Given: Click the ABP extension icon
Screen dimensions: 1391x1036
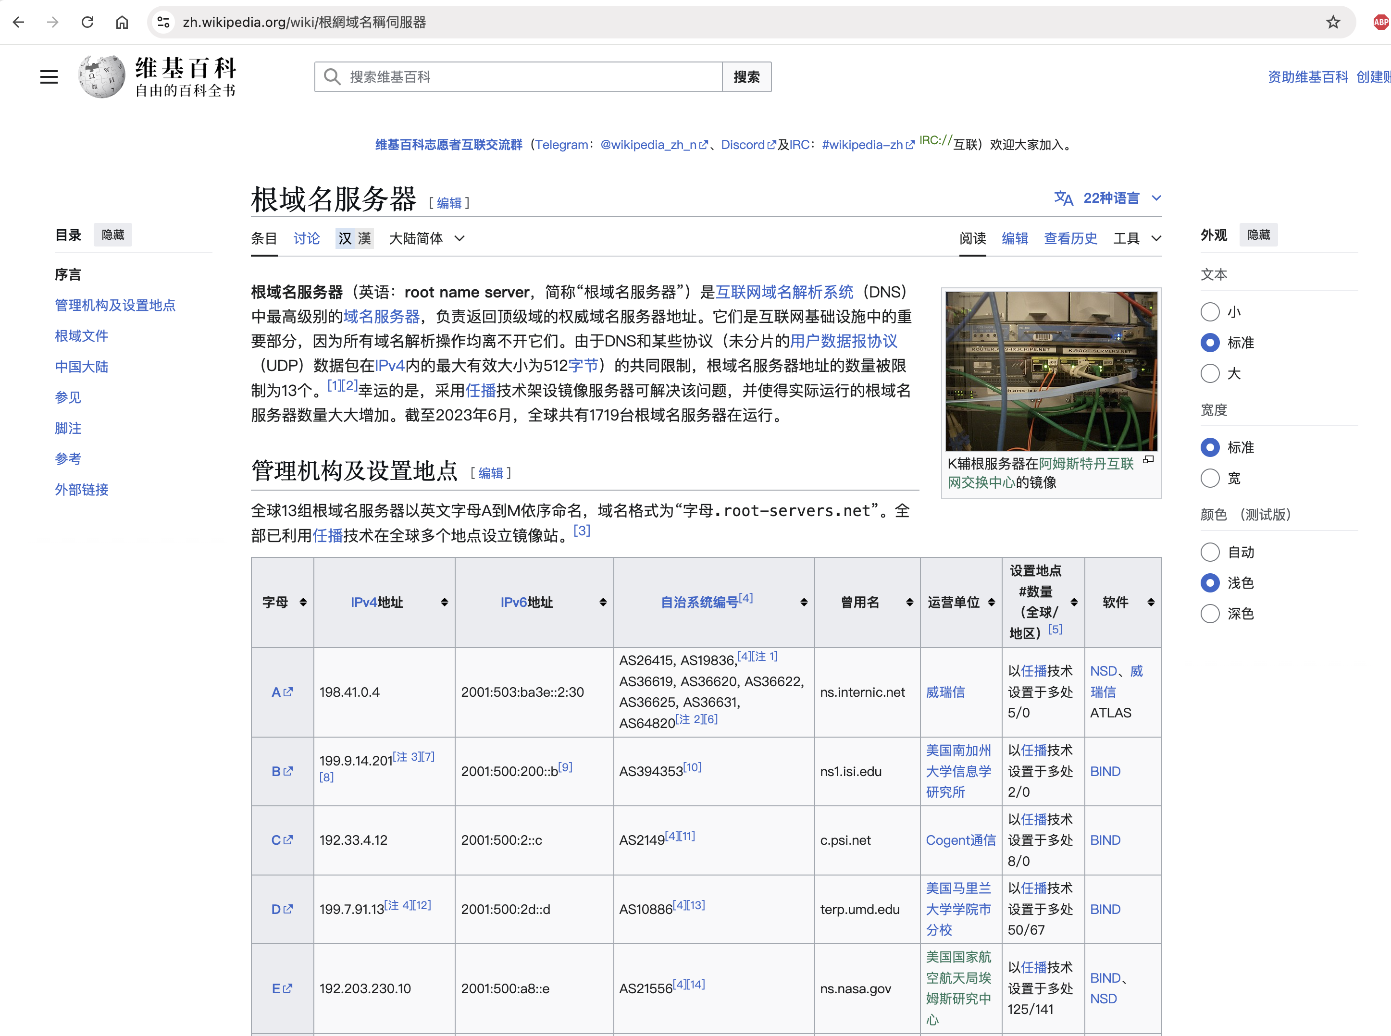Looking at the screenshot, I should [x=1380, y=22].
